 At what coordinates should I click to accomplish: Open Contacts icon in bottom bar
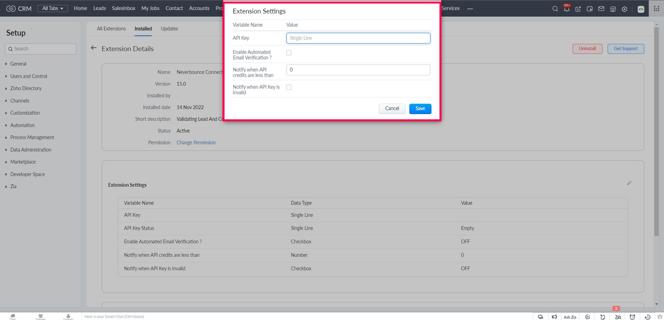point(68,317)
